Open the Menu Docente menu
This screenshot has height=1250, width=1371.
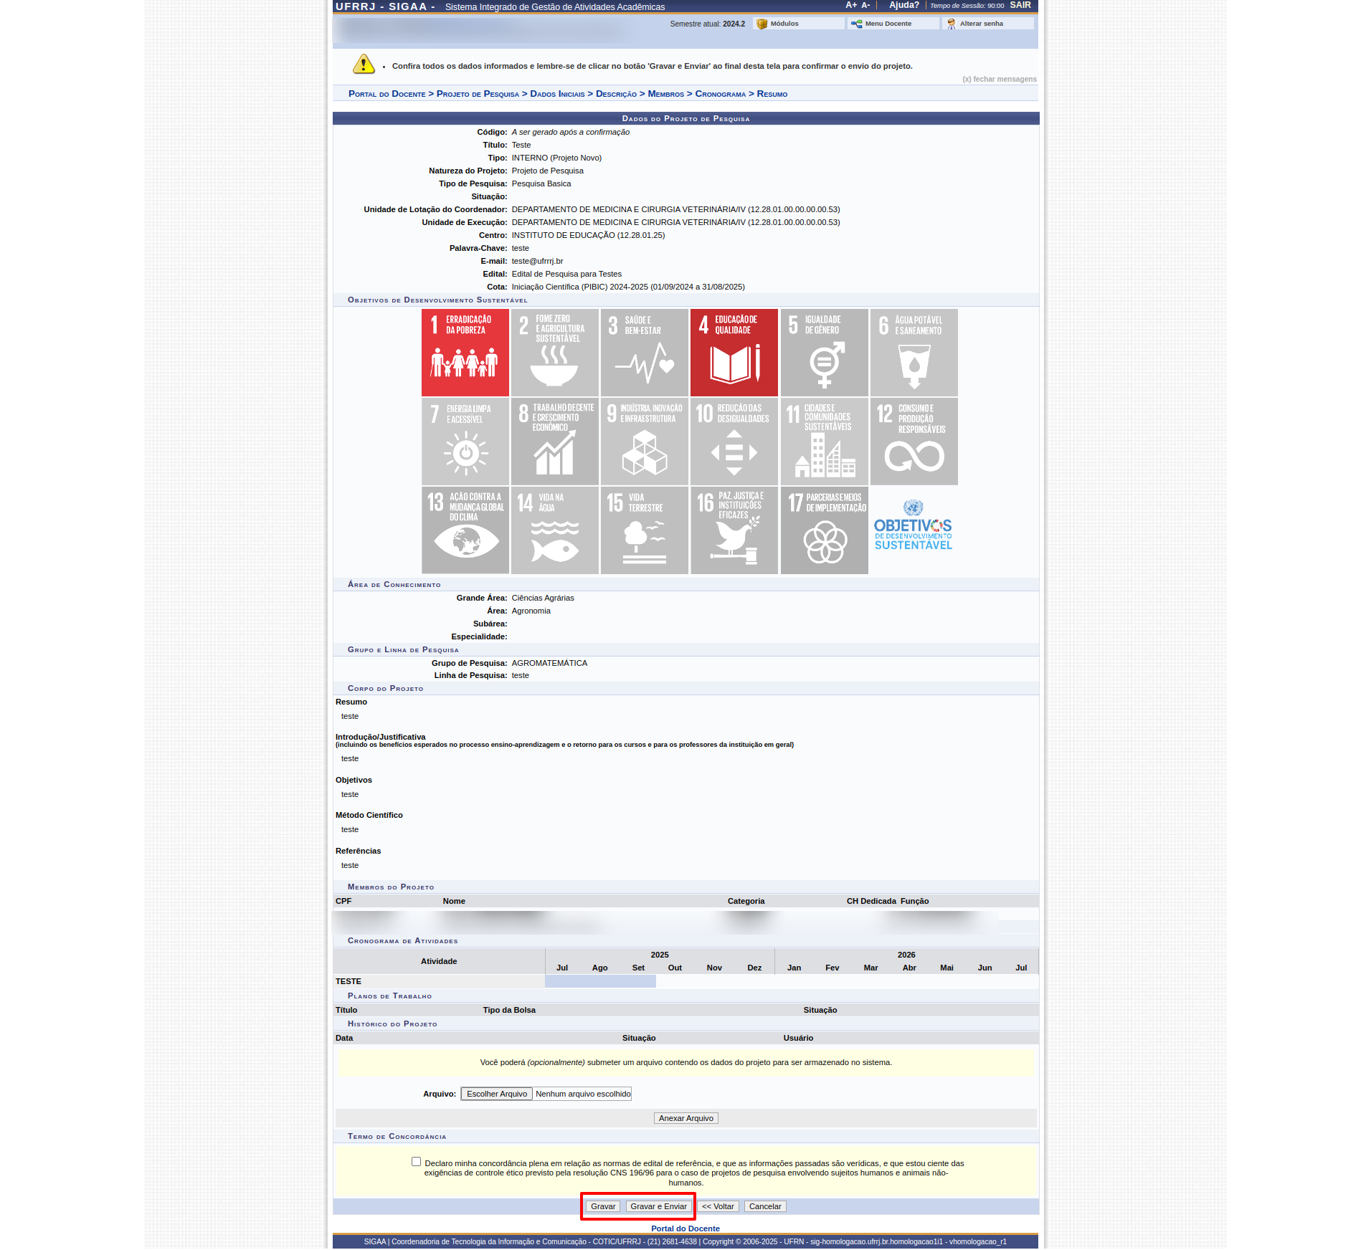(x=888, y=24)
